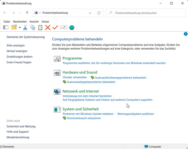
Task: Open the Datei menu
Action: 7,21
